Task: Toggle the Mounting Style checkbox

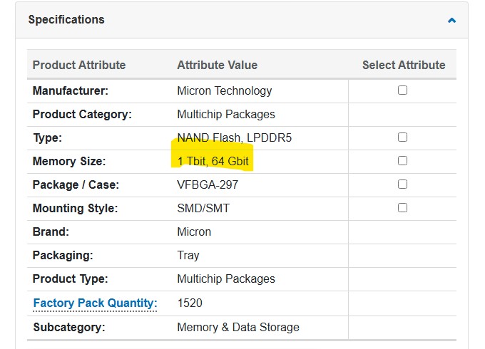Action: tap(402, 207)
